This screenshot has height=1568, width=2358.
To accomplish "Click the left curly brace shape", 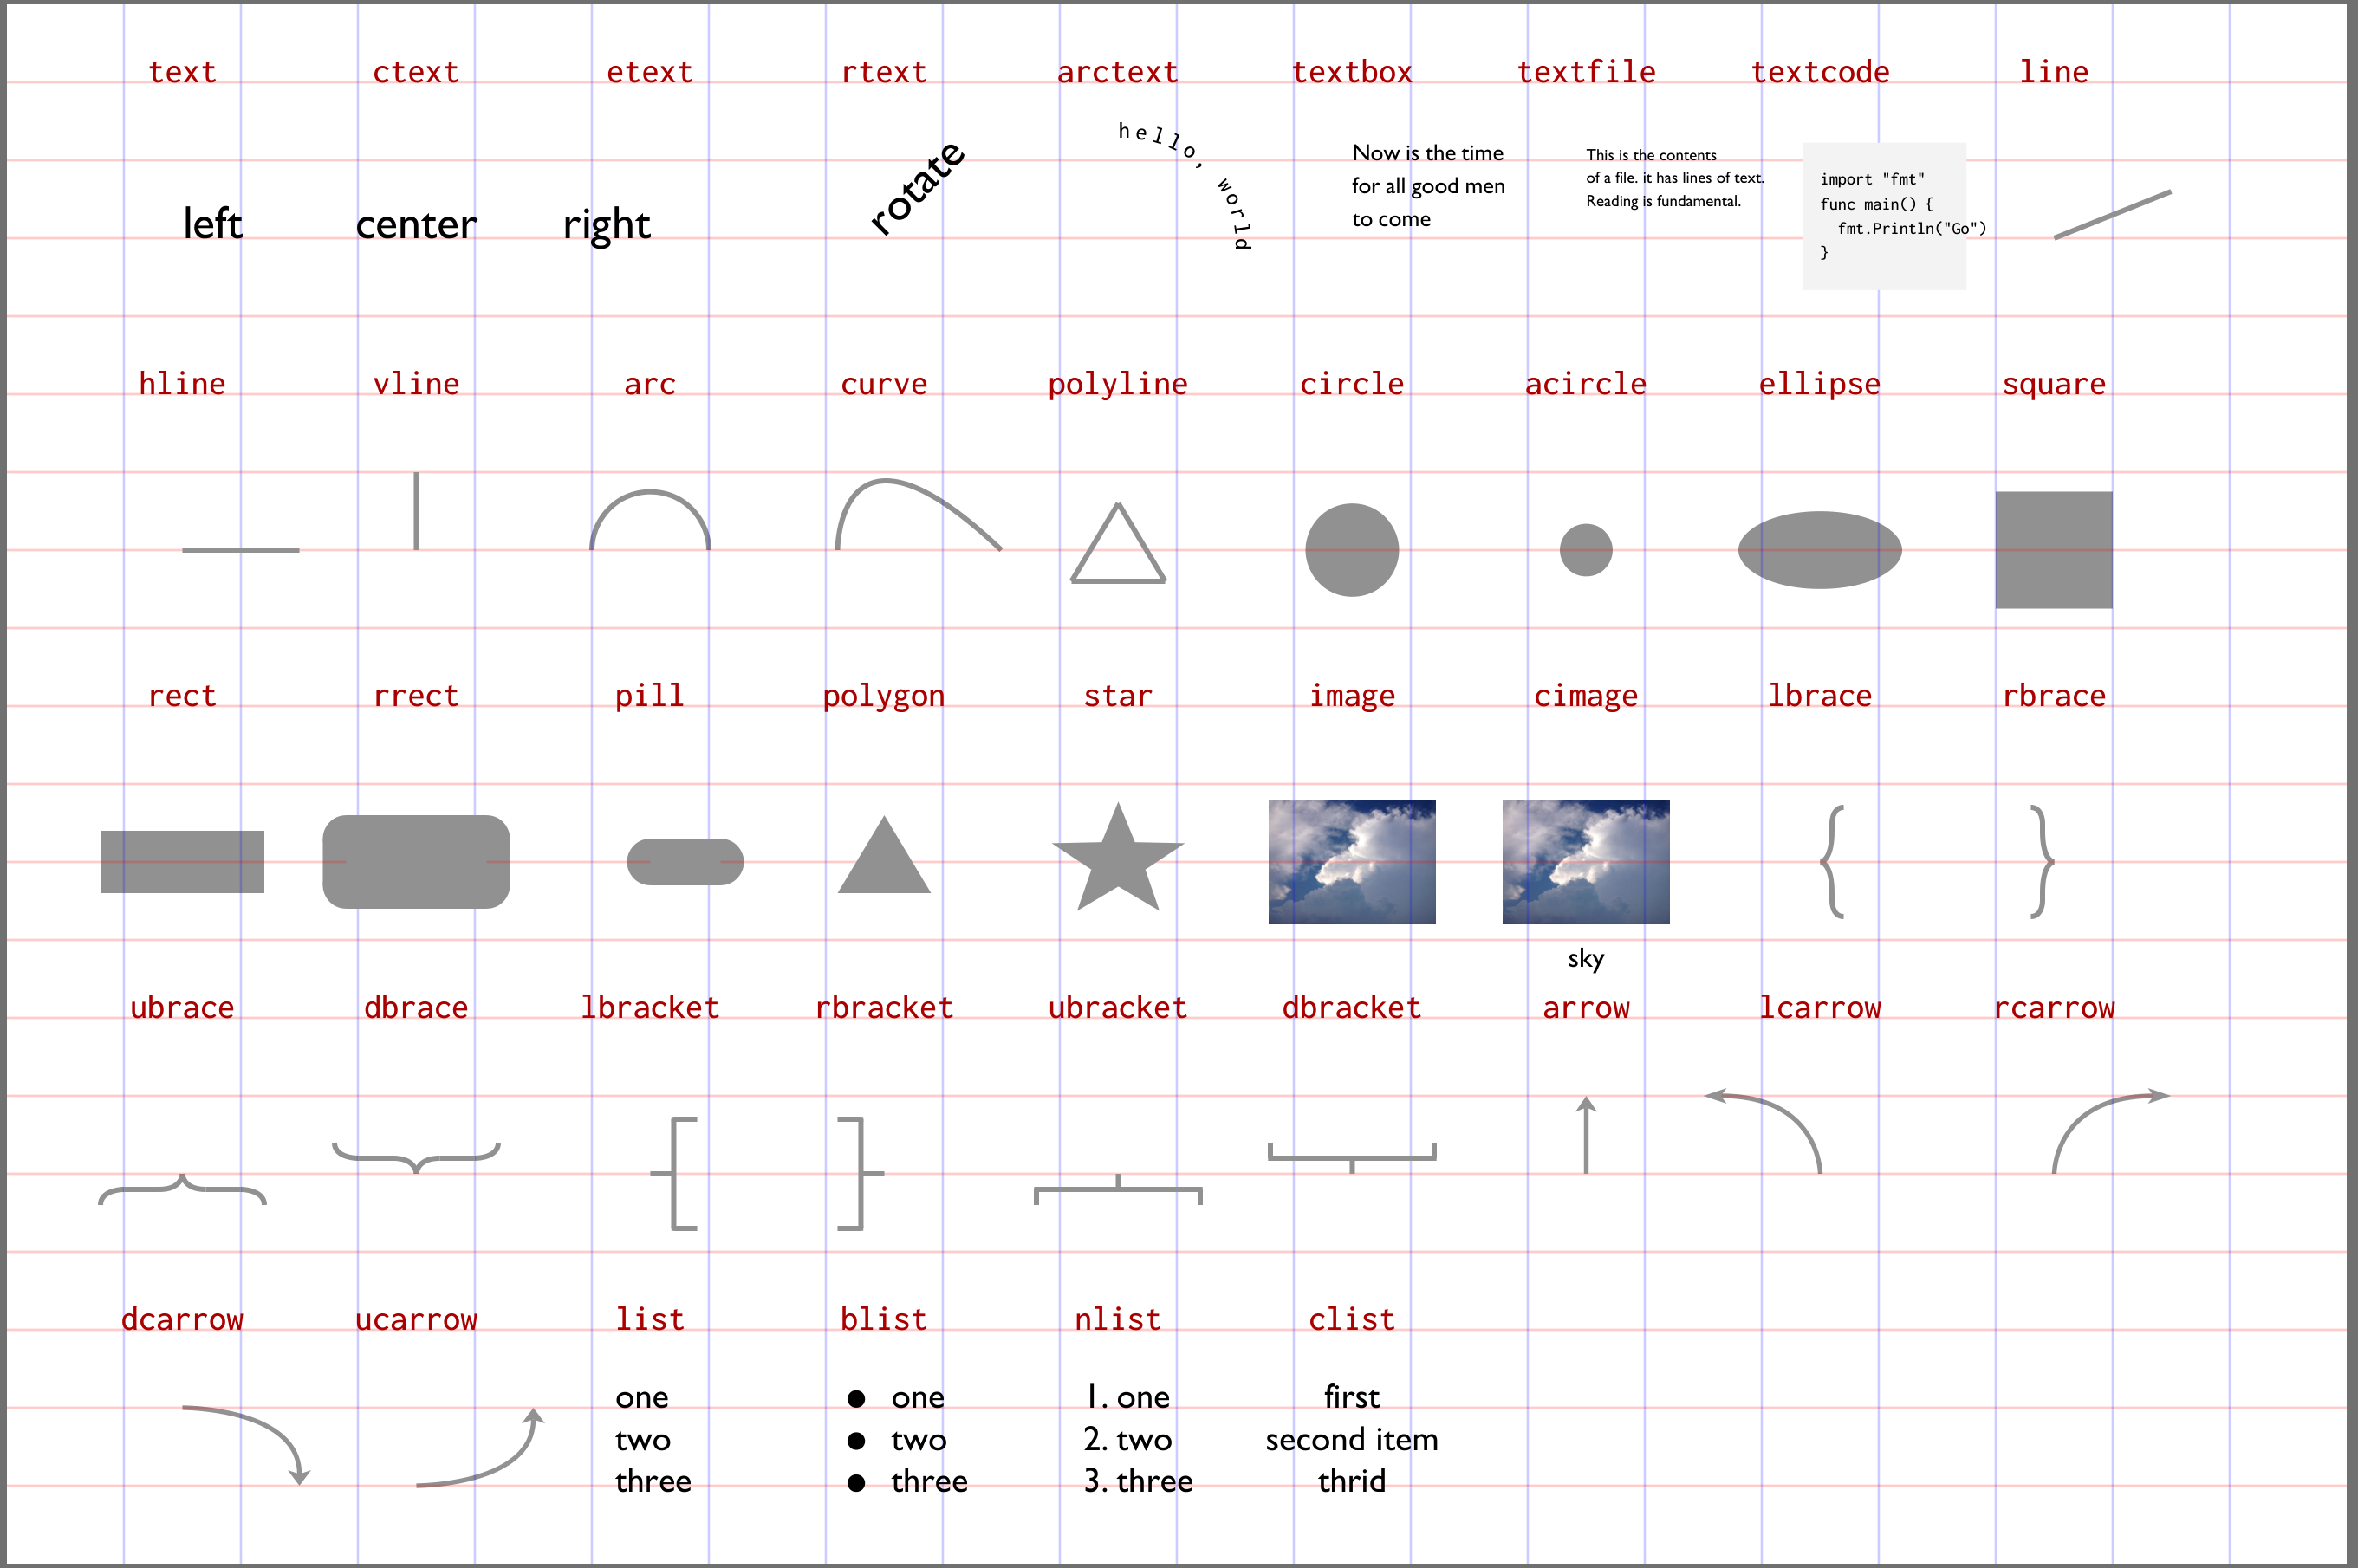I will tap(1833, 862).
